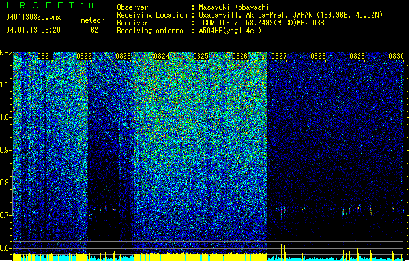
Task: Select the filename 0401130820.png
Action: tap(33, 17)
